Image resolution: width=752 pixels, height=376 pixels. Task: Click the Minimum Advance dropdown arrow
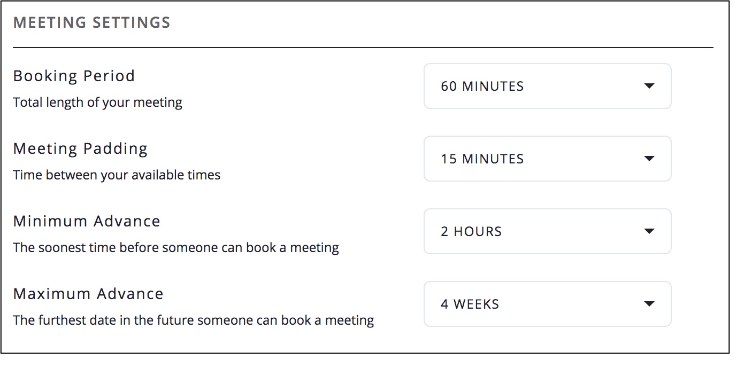(x=649, y=232)
